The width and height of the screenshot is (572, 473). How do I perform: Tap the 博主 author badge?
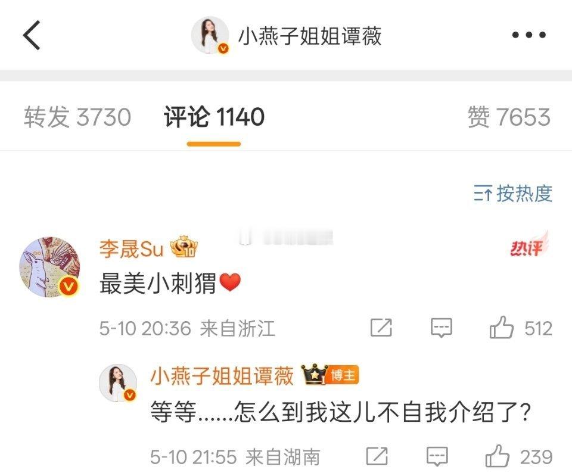point(344,375)
